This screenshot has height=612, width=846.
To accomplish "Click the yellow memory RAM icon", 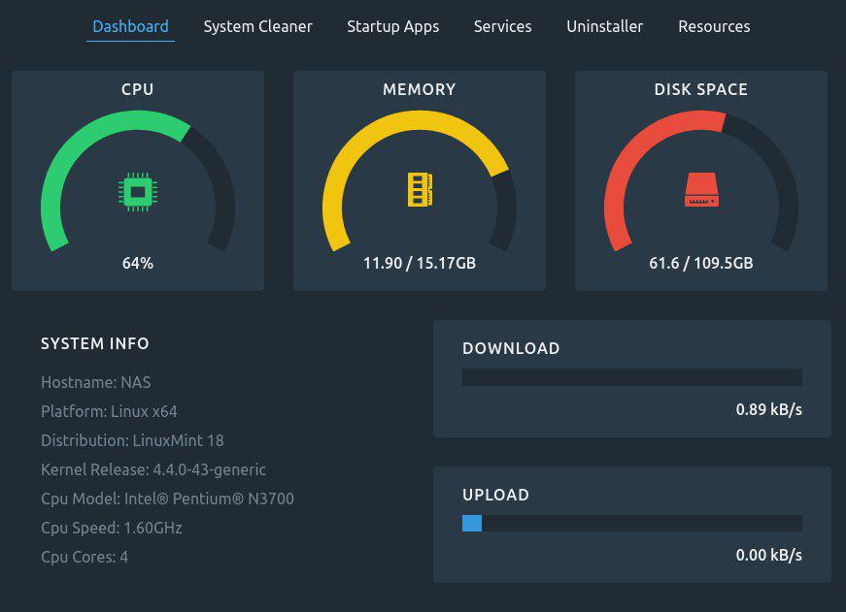I will coord(420,189).
